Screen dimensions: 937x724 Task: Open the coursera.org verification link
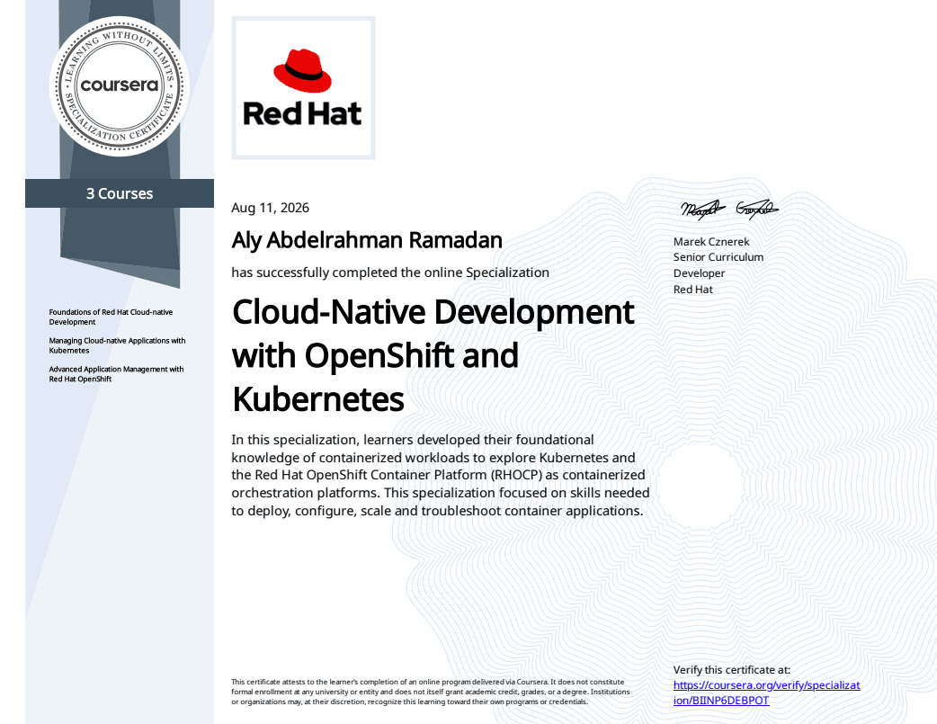tap(766, 693)
